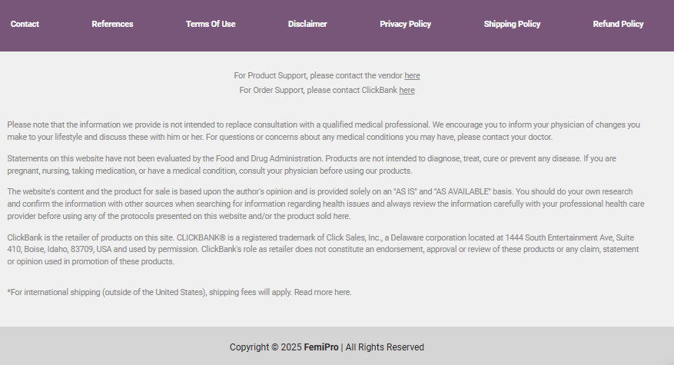The height and width of the screenshot is (365, 674).
Task: Click the 'AS IS' and 'AS AVAILABLE' paragraph
Action: coord(325,204)
